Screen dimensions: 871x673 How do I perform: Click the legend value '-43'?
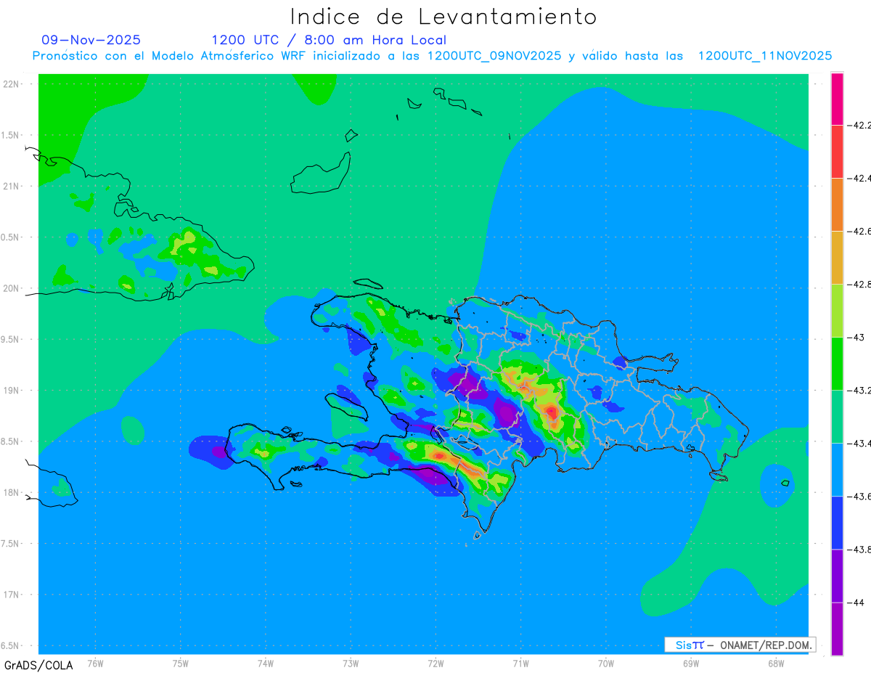pos(857,337)
